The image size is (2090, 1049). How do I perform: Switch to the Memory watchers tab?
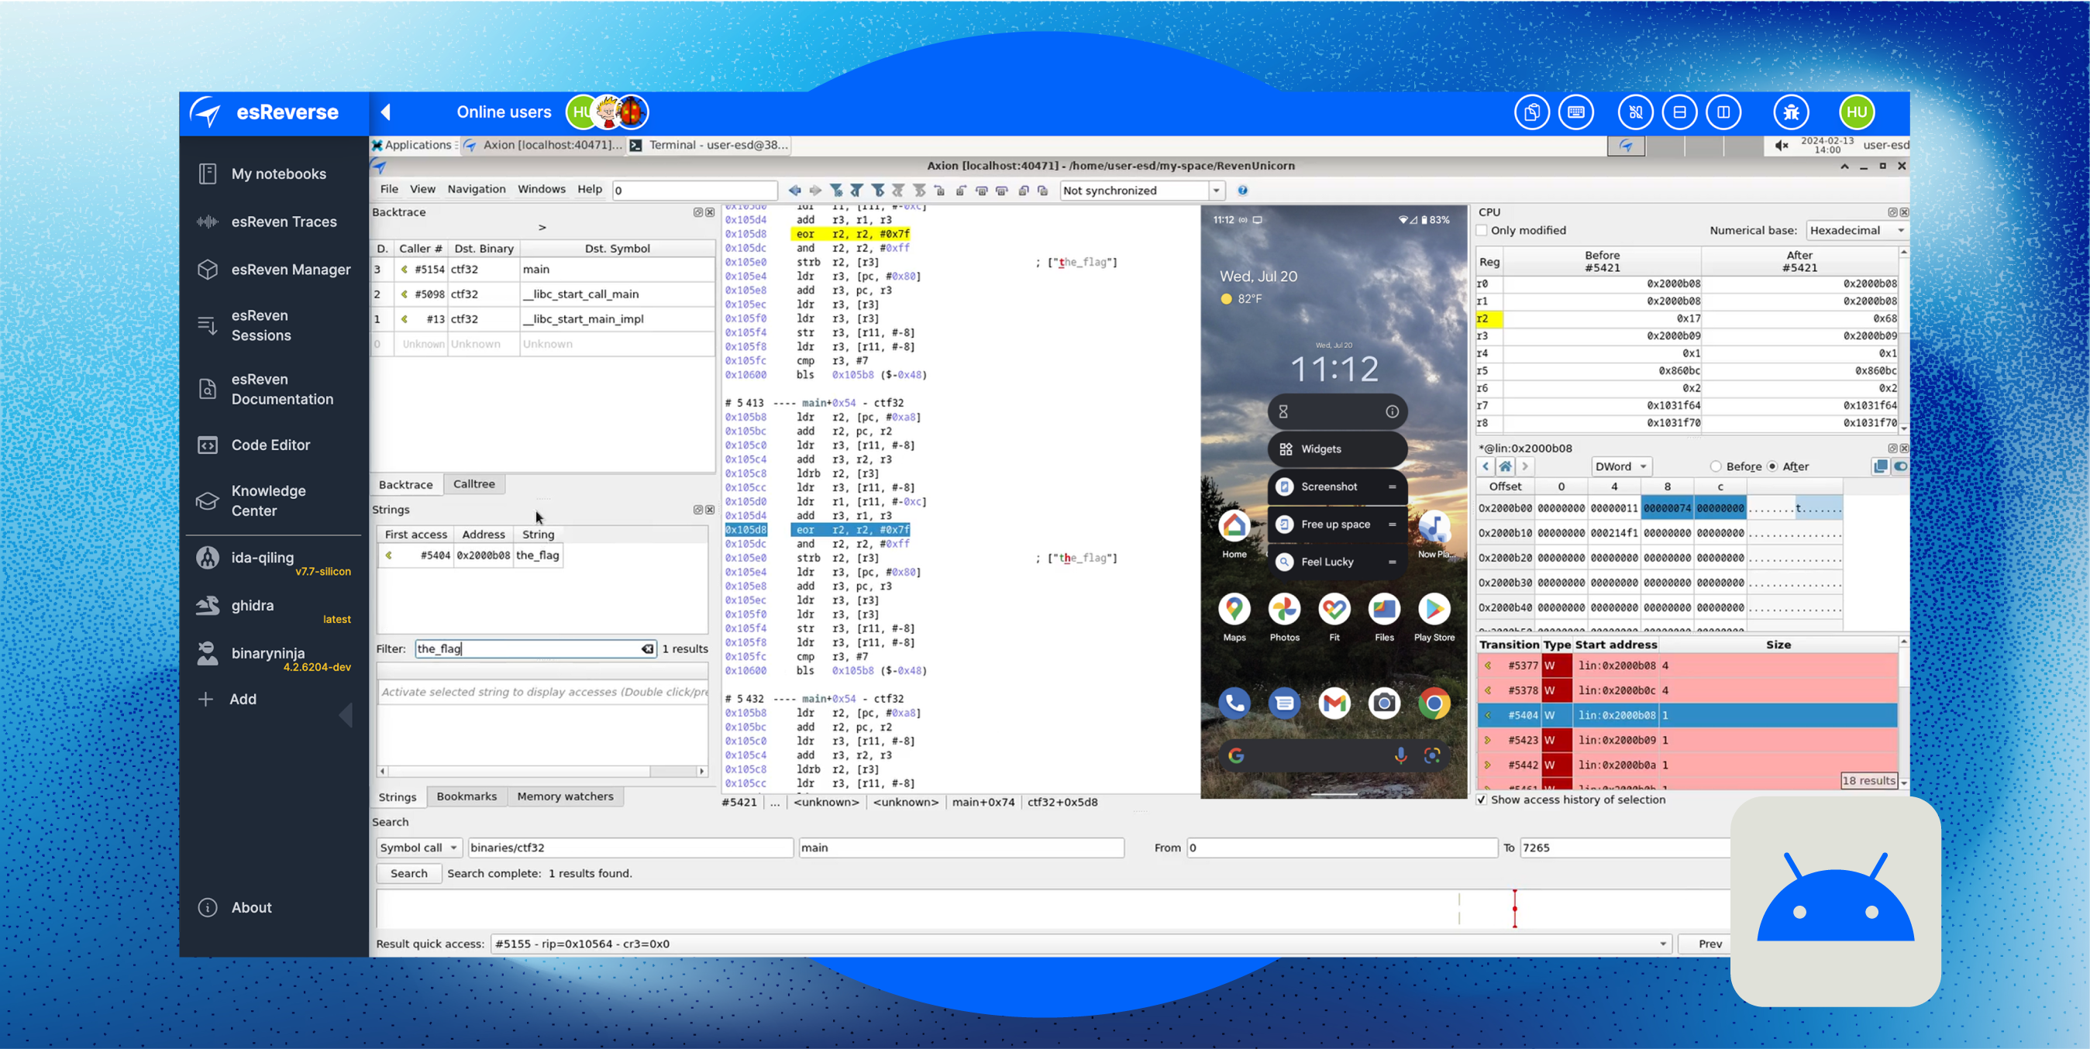coord(566,796)
